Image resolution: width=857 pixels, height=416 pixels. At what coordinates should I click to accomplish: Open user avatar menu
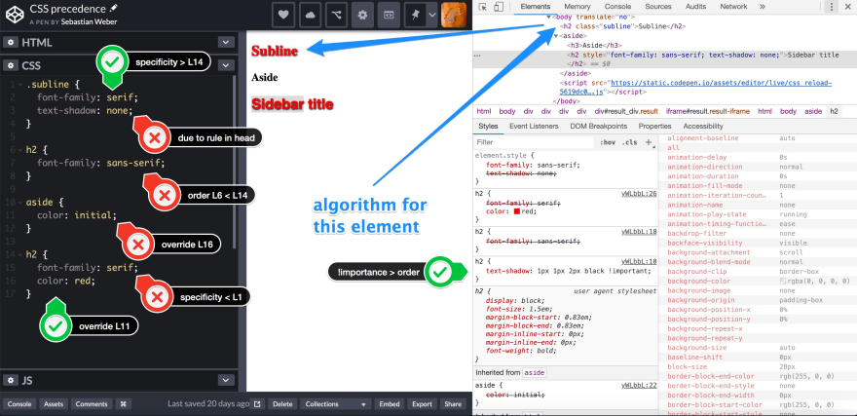(453, 16)
